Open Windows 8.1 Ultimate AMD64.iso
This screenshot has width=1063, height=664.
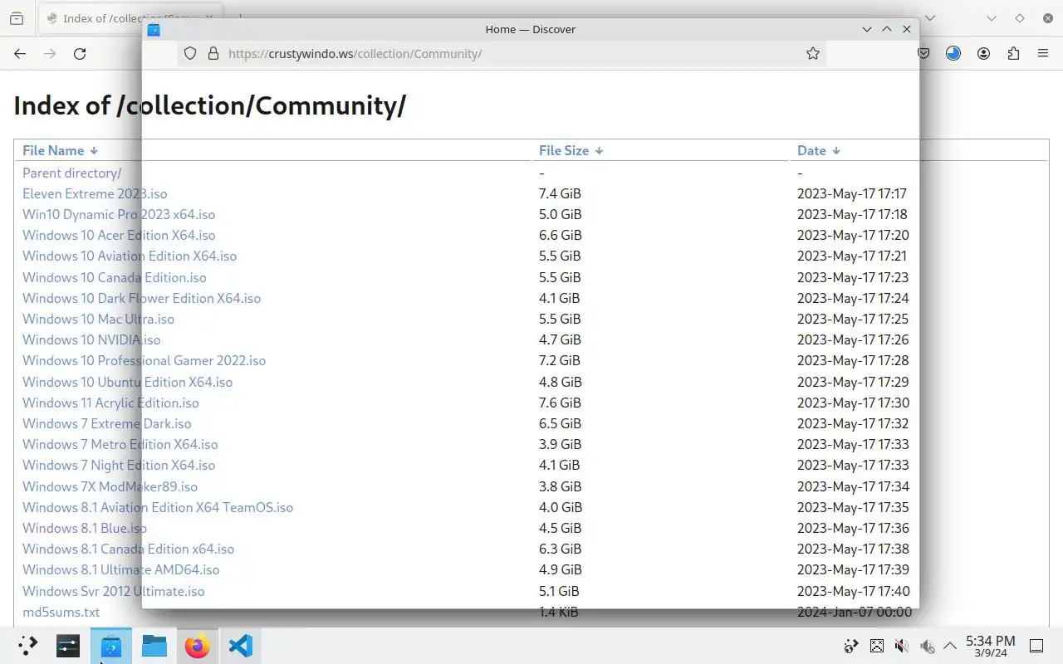point(120,569)
